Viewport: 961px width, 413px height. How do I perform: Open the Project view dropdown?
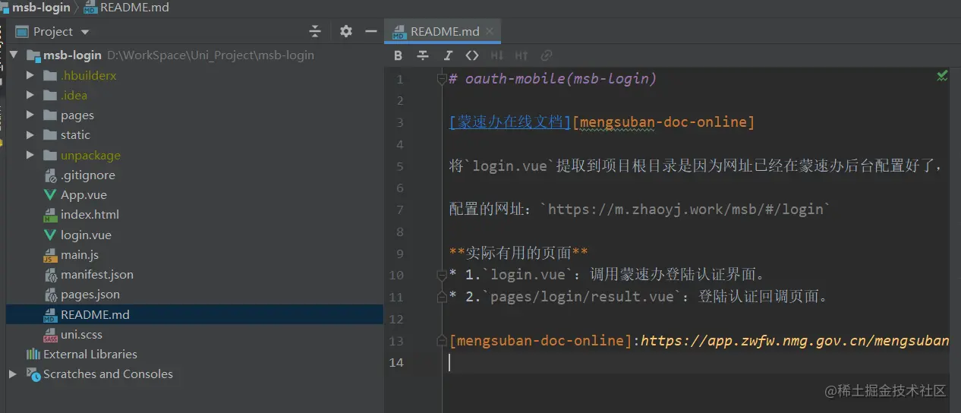85,32
